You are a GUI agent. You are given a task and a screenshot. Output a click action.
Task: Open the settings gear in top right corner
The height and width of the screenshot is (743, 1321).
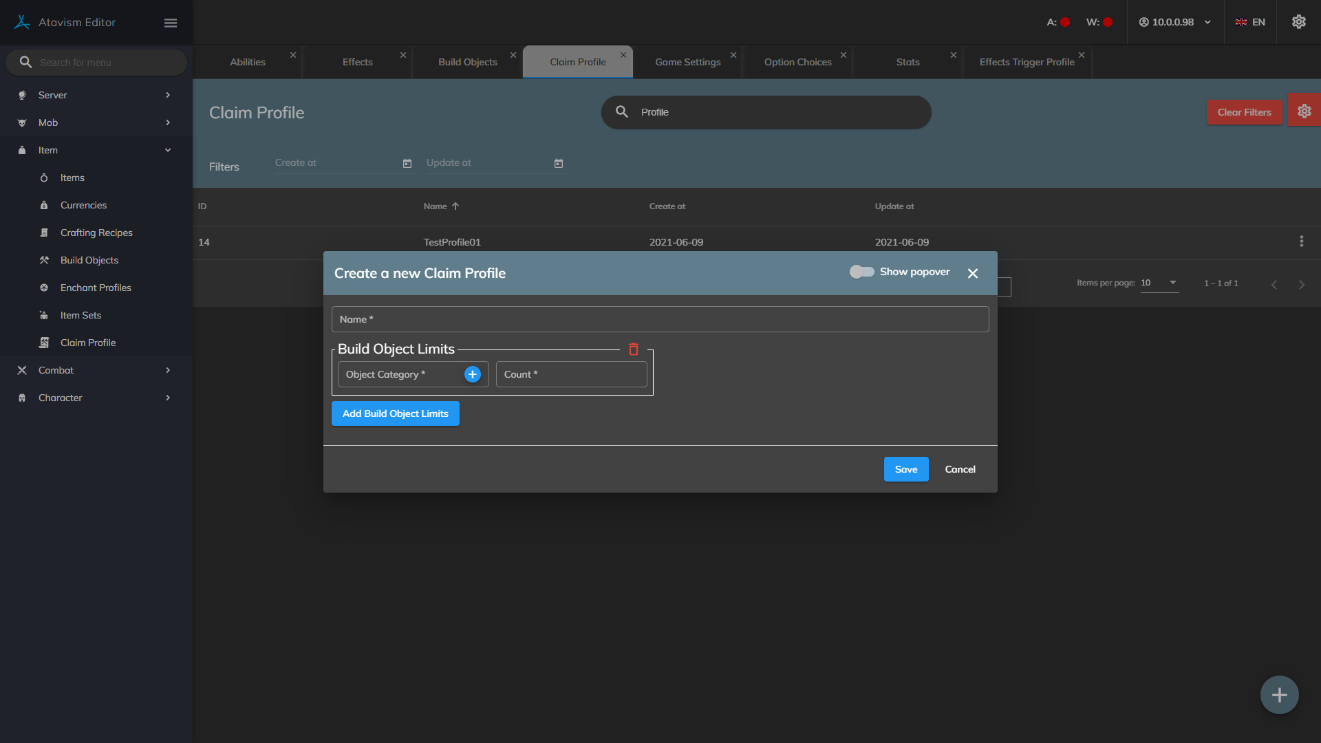point(1298,22)
